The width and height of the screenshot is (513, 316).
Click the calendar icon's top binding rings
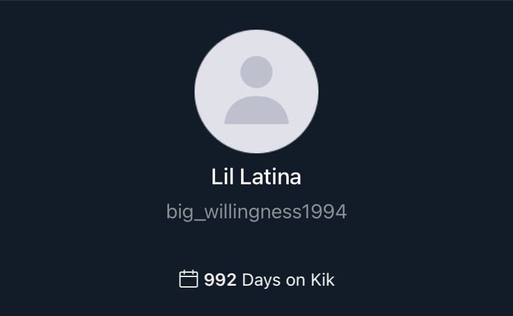pyautogui.click(x=188, y=271)
